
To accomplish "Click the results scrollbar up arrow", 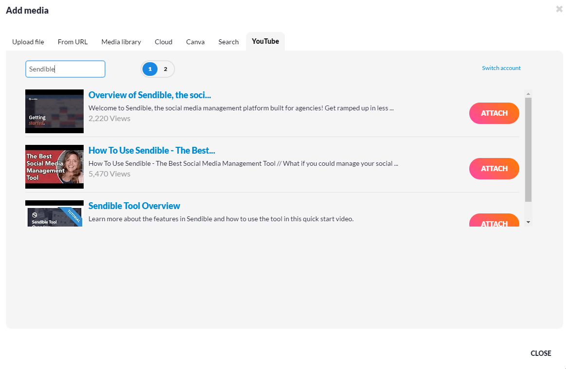I will (529, 94).
